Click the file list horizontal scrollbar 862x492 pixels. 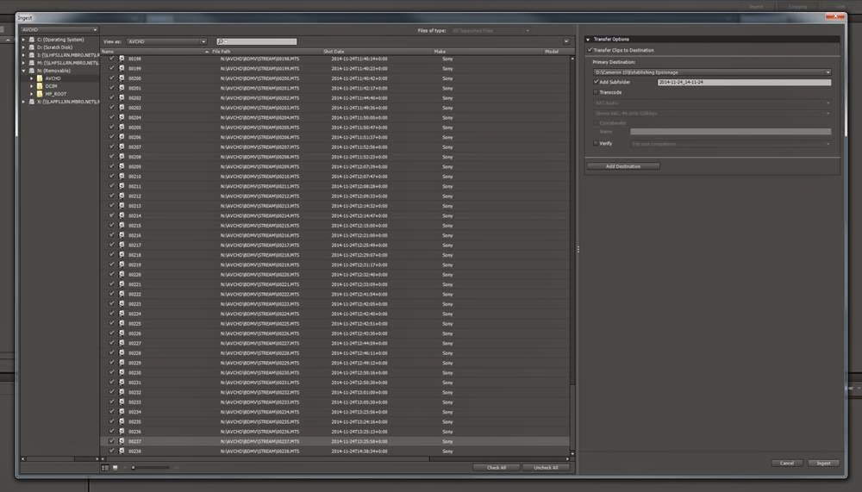tap(335, 459)
